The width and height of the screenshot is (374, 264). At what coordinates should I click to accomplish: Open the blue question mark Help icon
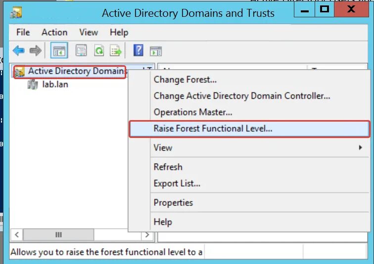coord(139,50)
